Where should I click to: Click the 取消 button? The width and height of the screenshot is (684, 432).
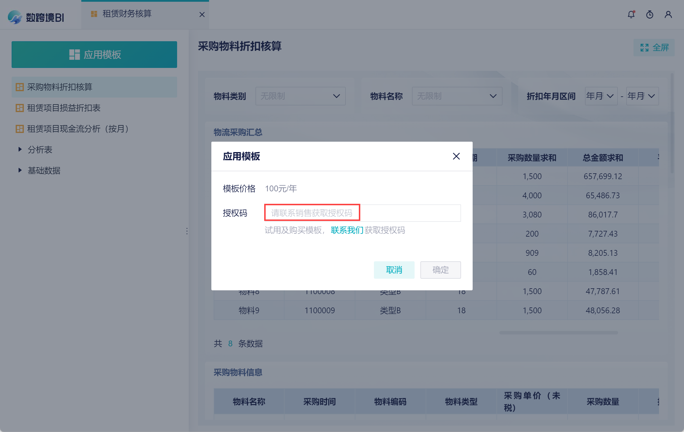point(394,270)
